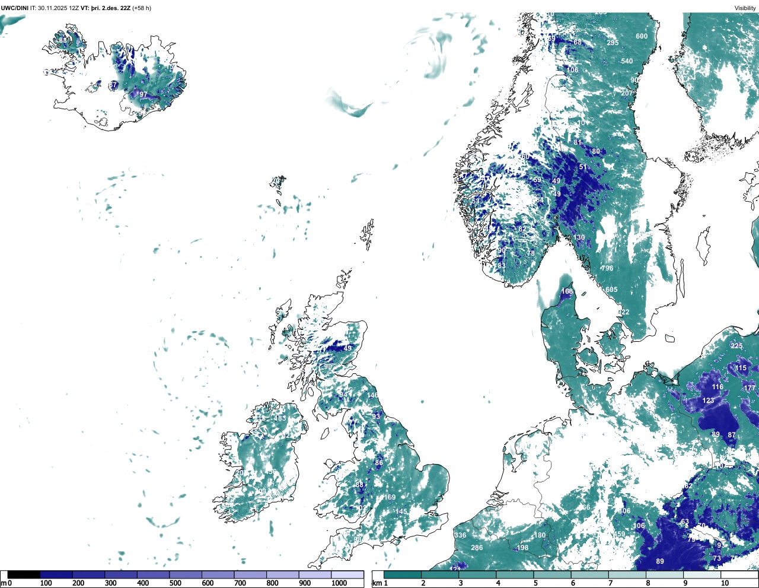This screenshot has height=588, width=759.
Task: Pick the 4–5 km legend swatch
Action: tap(515, 574)
